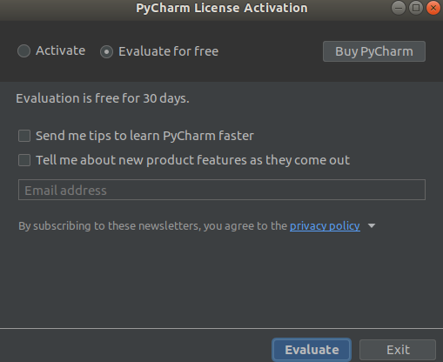The width and height of the screenshot is (443, 362).
Task: Click the Exit button
Action: pos(398,350)
